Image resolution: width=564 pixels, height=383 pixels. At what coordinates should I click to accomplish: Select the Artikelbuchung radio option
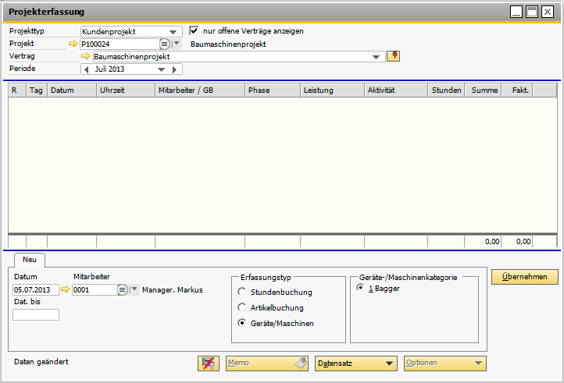coord(241,307)
